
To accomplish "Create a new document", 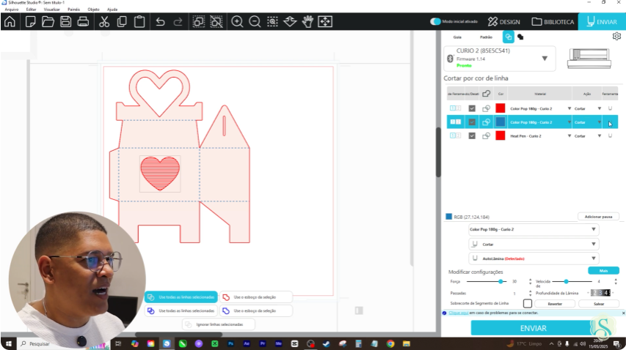I will click(x=30, y=21).
